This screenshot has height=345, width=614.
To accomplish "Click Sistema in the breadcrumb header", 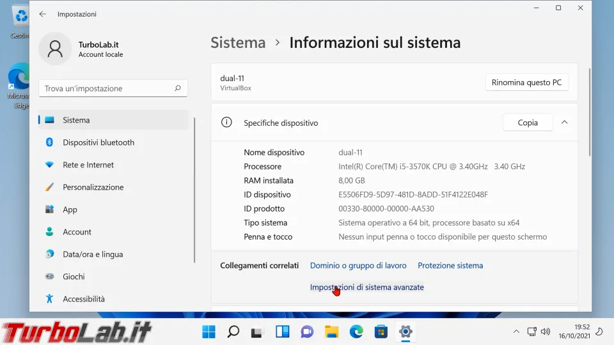I will (238, 43).
